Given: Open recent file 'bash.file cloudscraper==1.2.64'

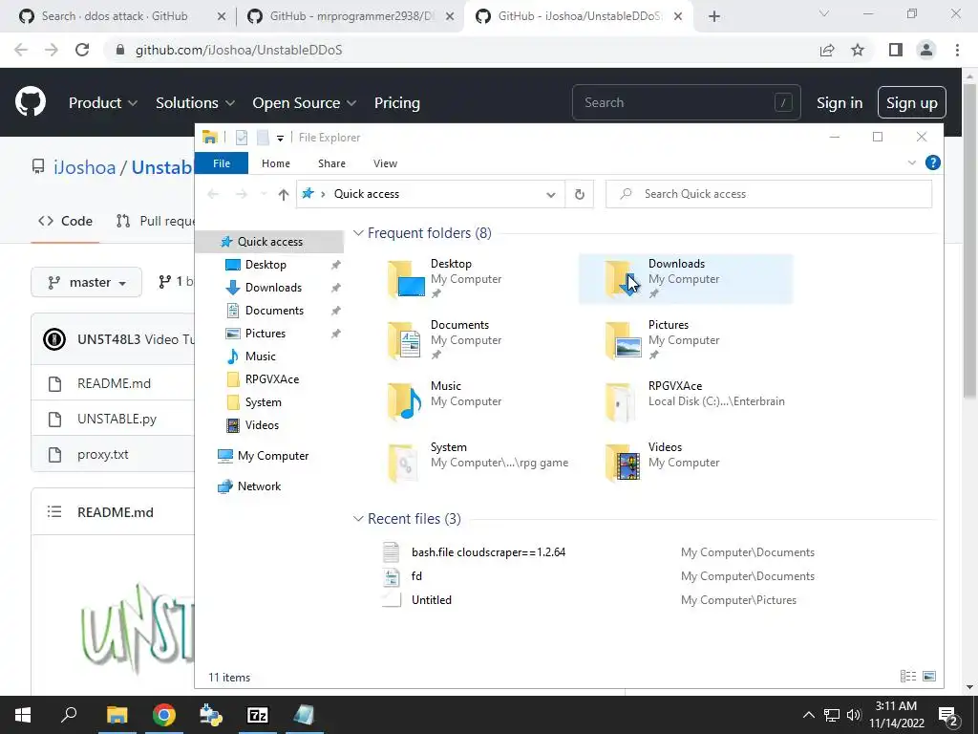Looking at the screenshot, I should [488, 552].
